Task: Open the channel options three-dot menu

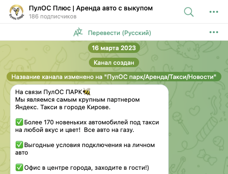Action: [x=214, y=12]
